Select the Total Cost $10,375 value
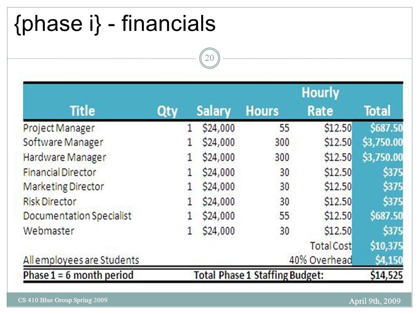Screen dimensions: 419x314 (x=386, y=246)
